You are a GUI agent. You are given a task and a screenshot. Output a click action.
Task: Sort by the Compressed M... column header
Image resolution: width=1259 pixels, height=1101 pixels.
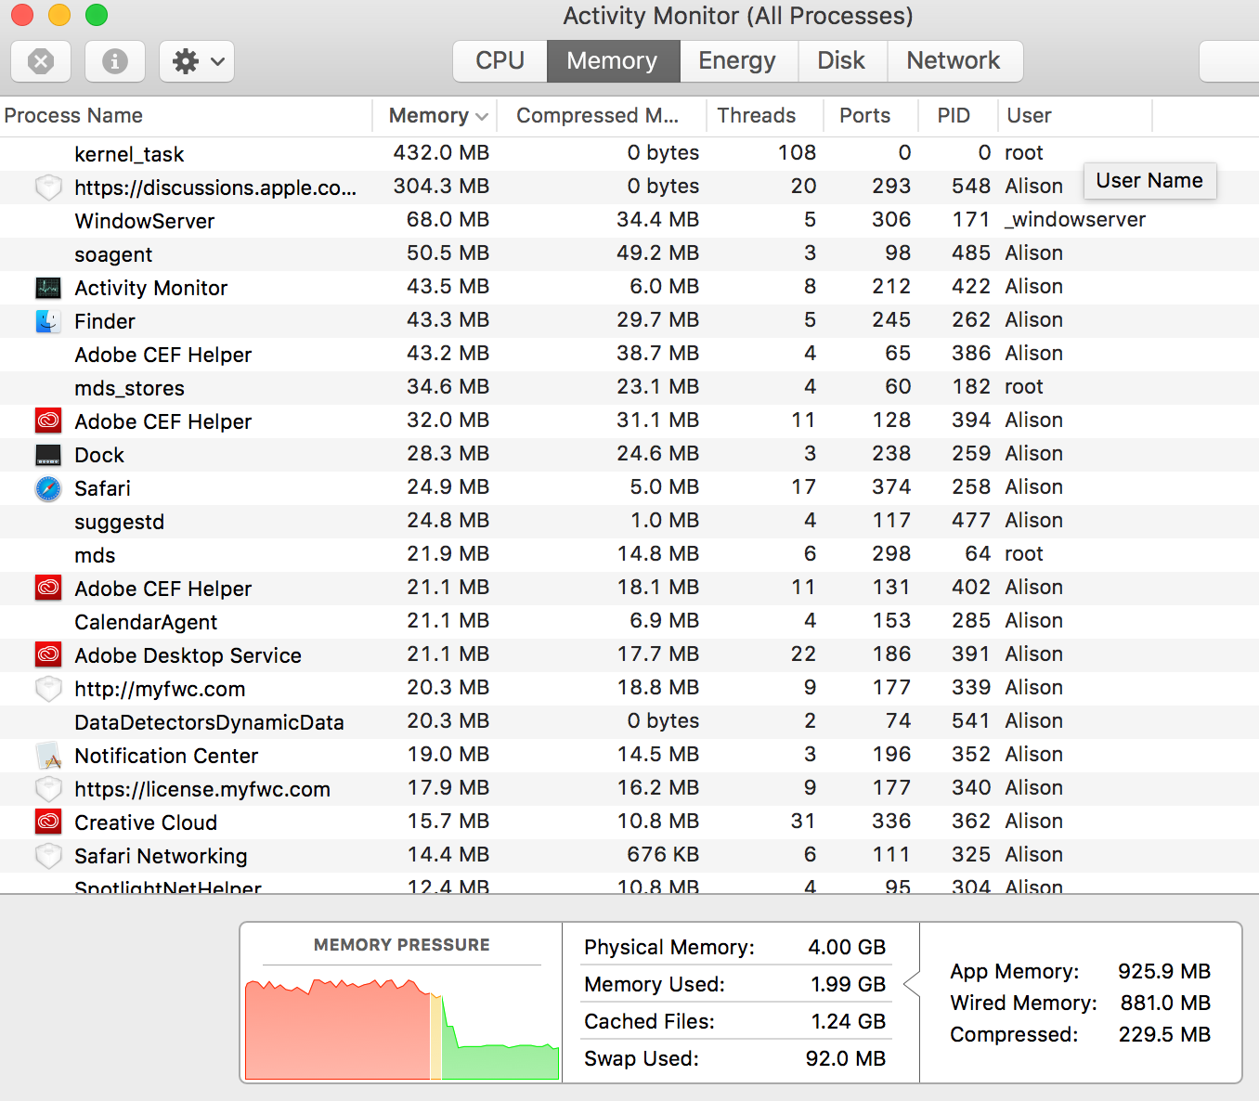click(602, 116)
